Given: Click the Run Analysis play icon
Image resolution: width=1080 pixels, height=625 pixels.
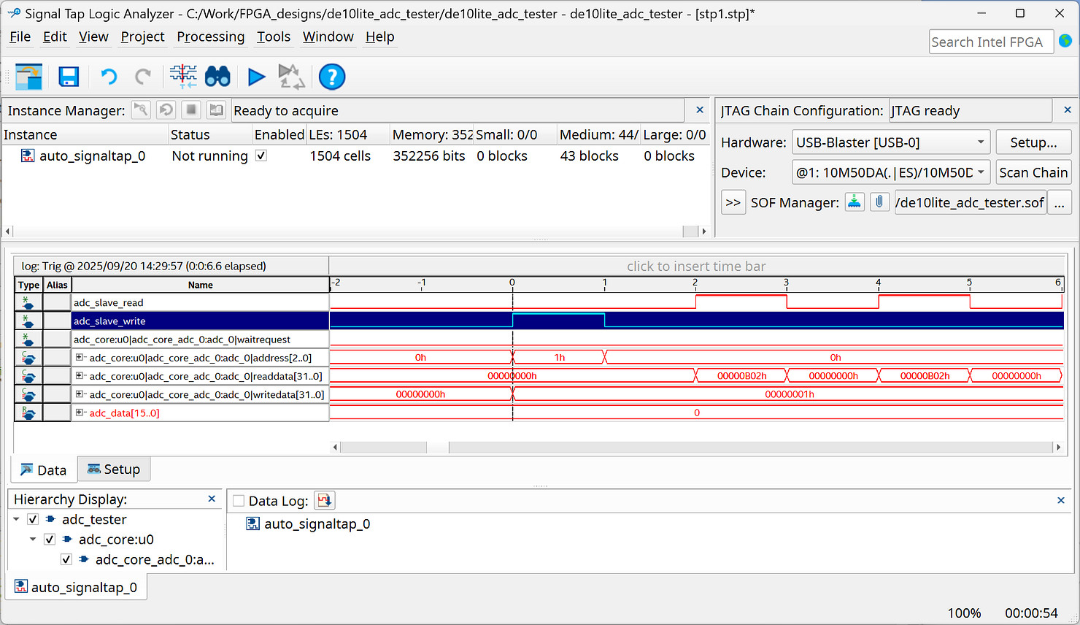Looking at the screenshot, I should (256, 77).
